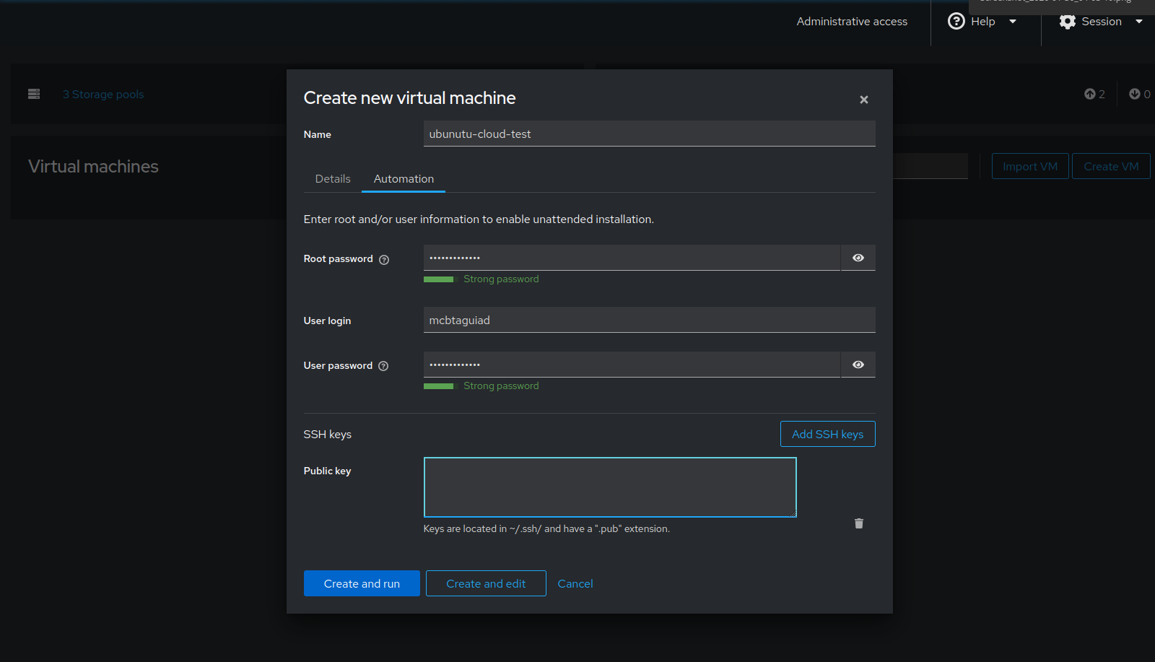Expand the Help dropdown arrow

[x=1013, y=22]
